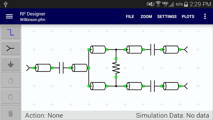This screenshot has width=213, height=120.
Task: Select the input capacitor on the left
Action: point(61,68)
